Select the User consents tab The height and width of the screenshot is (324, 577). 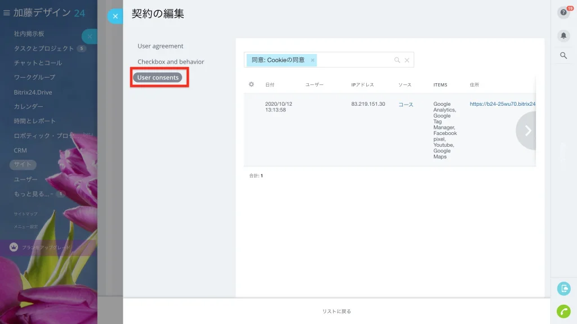158,78
